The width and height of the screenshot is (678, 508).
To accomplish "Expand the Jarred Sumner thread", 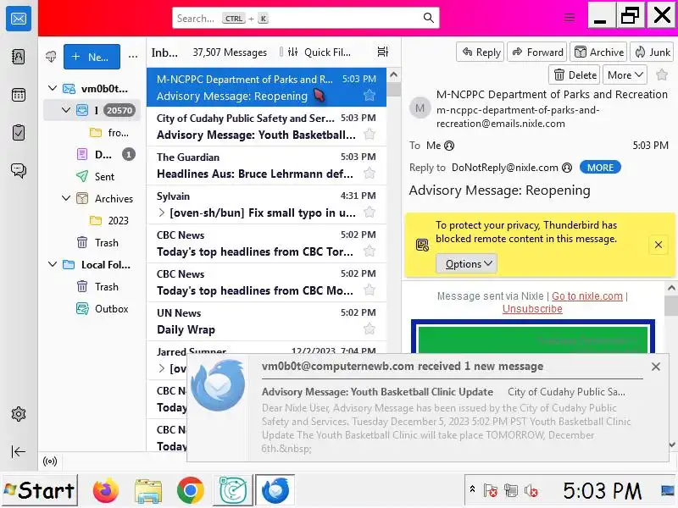I will pos(161,368).
